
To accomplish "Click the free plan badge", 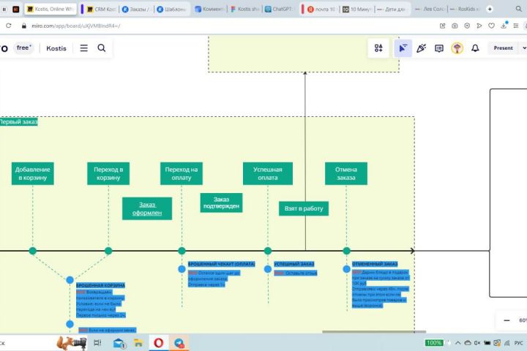I will (24, 48).
